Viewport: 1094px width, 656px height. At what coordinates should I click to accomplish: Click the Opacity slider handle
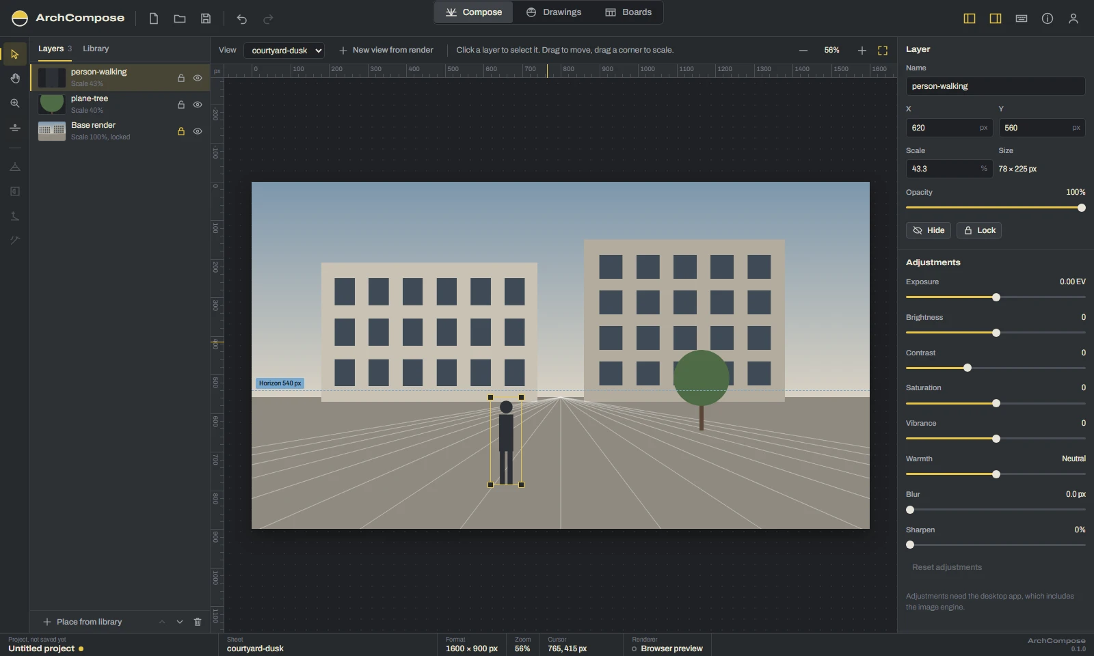coord(1082,208)
